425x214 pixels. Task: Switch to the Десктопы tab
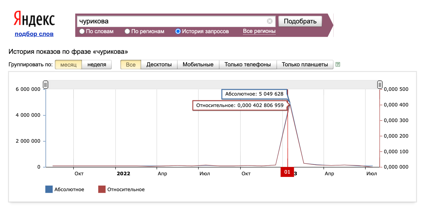[159, 65]
